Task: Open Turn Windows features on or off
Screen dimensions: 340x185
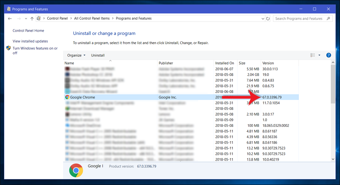Action: 35,51
